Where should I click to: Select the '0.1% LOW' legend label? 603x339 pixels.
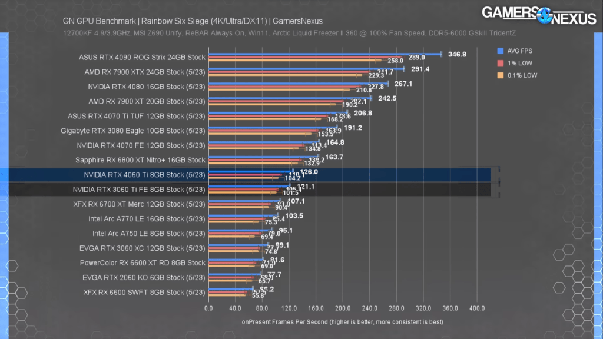522,76
